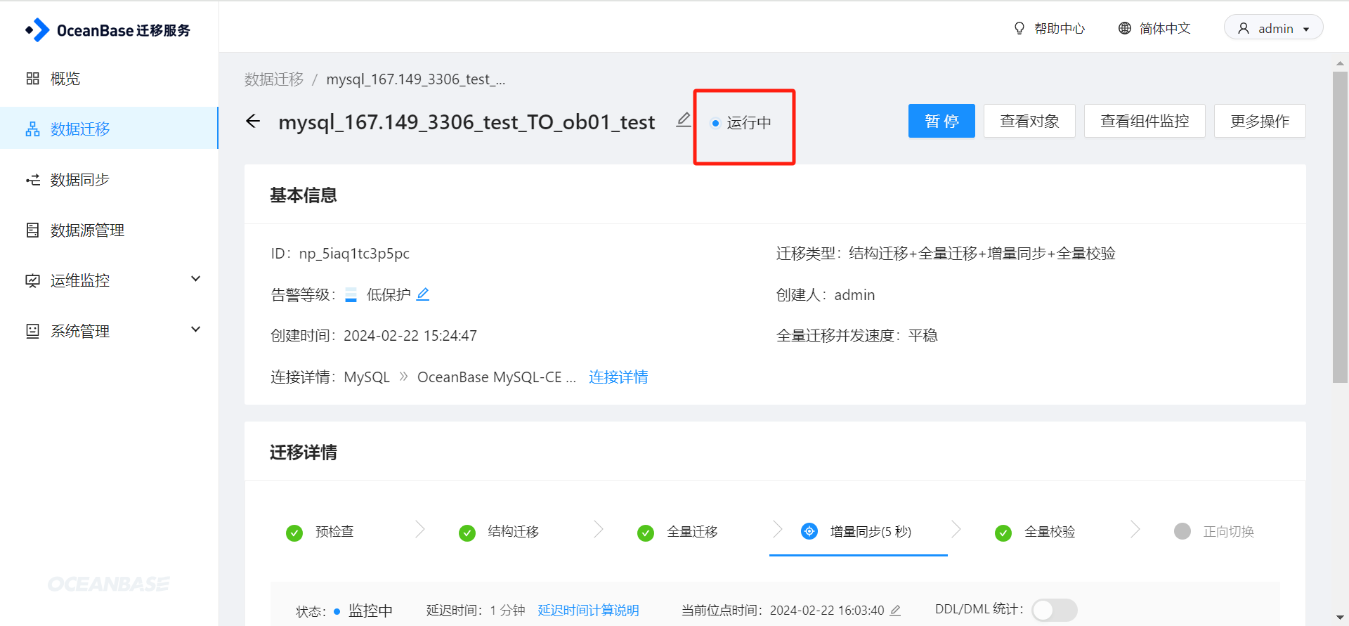This screenshot has width=1349, height=626.
Task: Click the ID value np_5iaq1tc3p5pc
Action: click(x=354, y=254)
